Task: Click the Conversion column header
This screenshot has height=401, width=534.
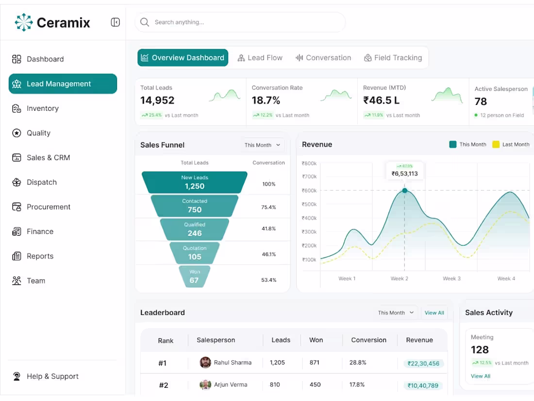Action: 369,340
